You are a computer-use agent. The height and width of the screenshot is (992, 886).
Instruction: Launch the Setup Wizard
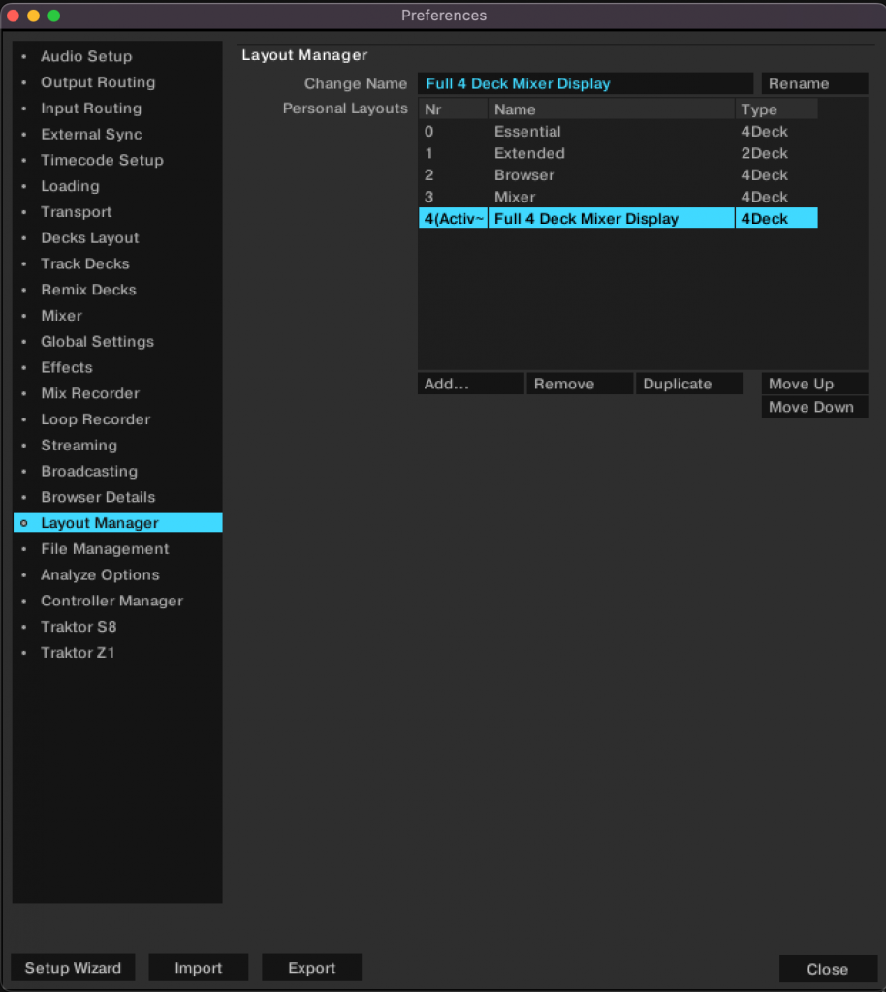point(73,968)
